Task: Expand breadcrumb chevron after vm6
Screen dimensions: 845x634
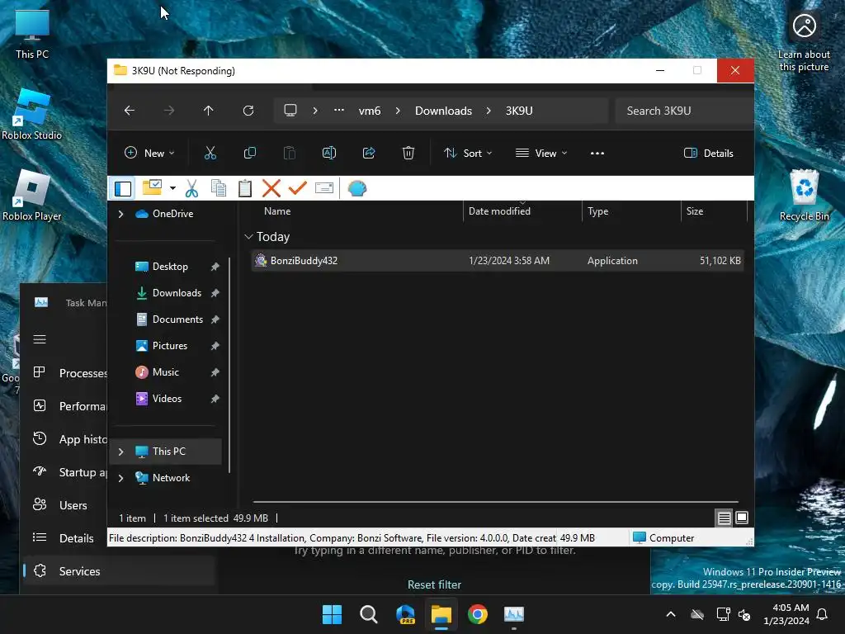Action: pos(398,111)
